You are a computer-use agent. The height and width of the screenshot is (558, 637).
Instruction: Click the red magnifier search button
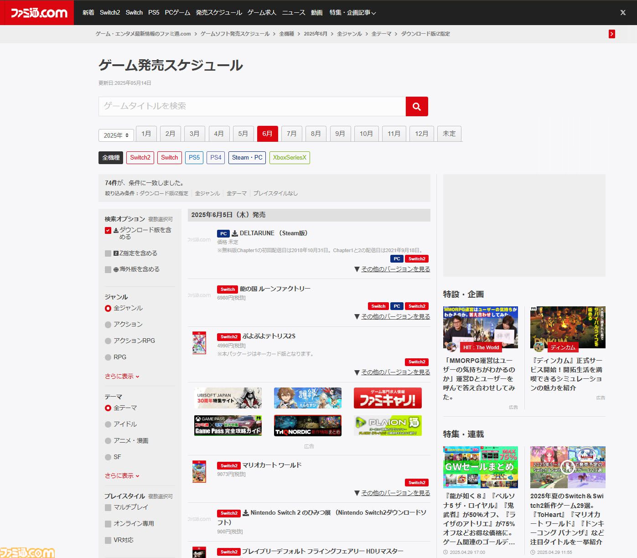pos(417,106)
